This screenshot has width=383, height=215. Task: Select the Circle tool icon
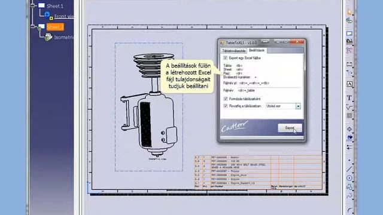349,178
